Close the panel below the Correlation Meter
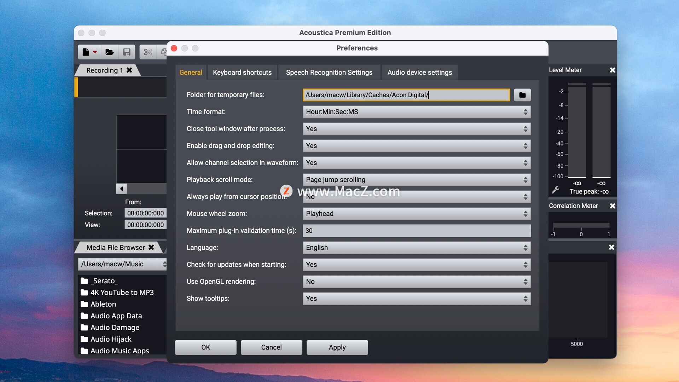The image size is (679, 382). pos(611,247)
